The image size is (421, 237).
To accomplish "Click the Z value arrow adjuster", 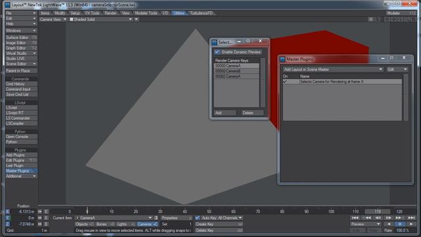I will [39, 224].
